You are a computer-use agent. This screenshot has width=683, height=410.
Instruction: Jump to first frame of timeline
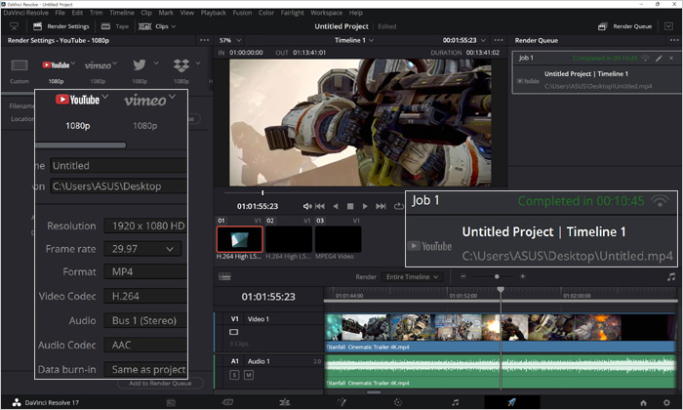320,206
